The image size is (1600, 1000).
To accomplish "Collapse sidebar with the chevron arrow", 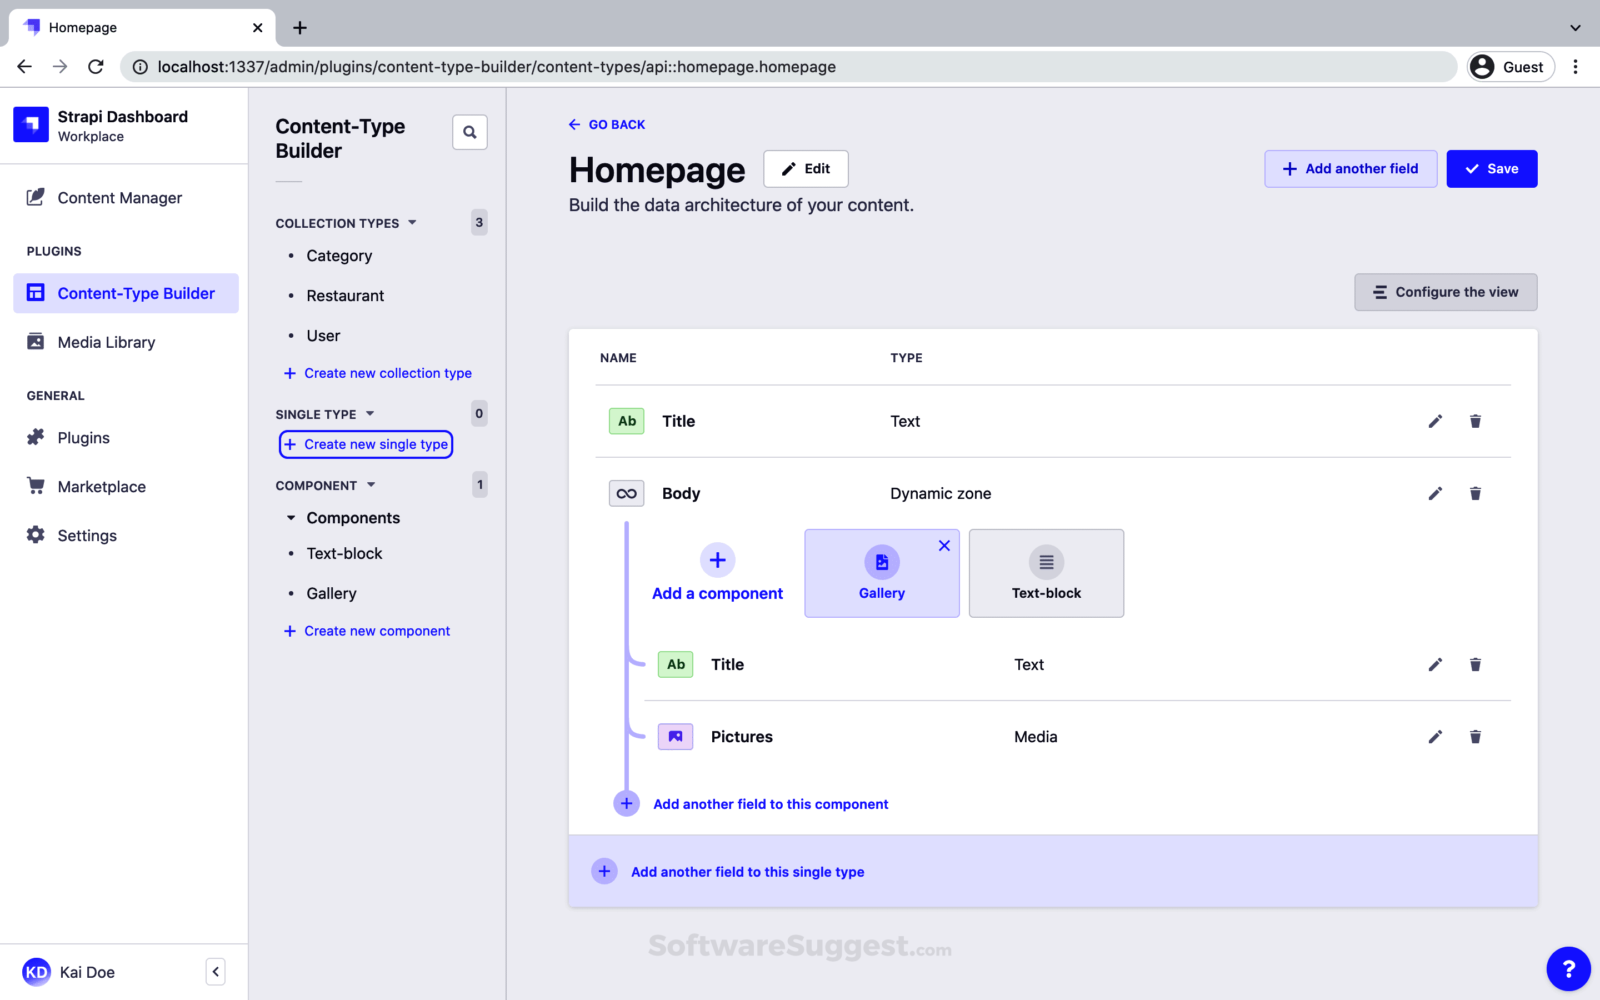I will point(216,972).
